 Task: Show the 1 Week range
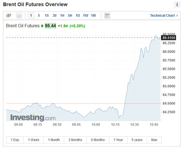(x=33, y=140)
